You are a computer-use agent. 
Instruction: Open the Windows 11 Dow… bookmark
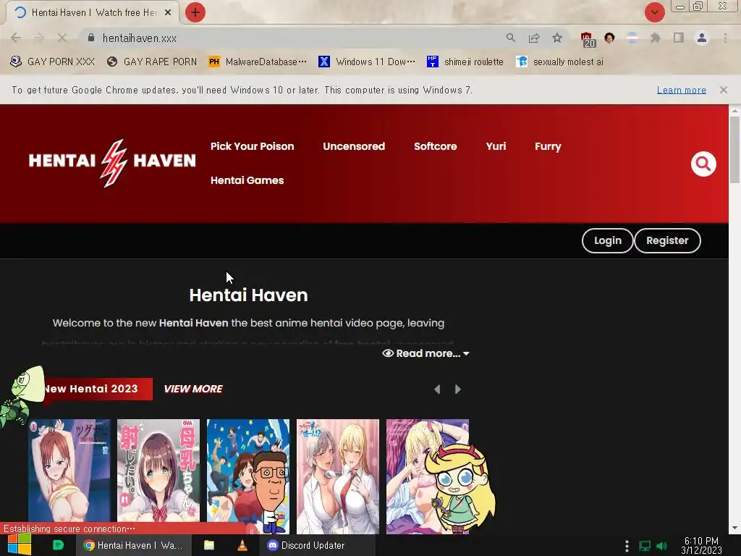click(367, 62)
